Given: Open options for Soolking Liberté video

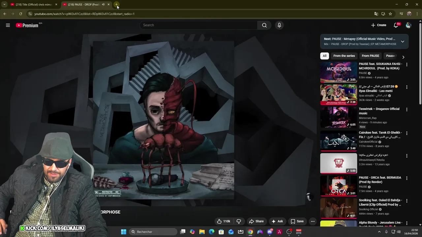Looking at the screenshot, I should [x=407, y=201].
